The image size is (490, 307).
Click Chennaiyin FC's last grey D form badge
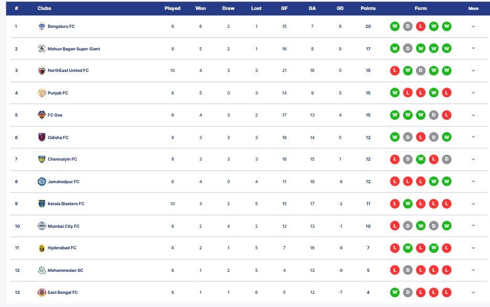[x=446, y=160]
